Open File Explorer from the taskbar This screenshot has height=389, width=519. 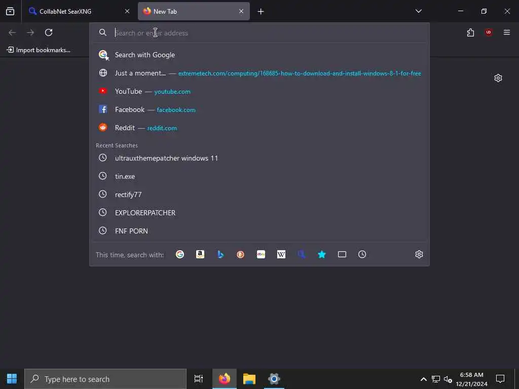click(x=249, y=379)
